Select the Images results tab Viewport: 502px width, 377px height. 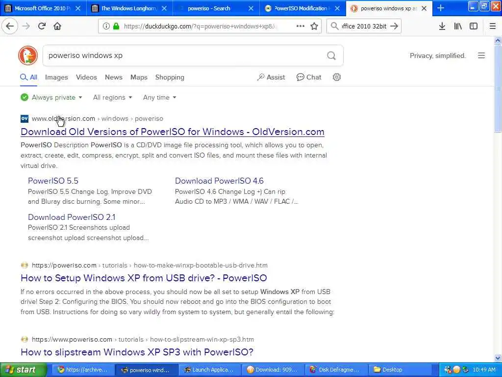tap(56, 77)
